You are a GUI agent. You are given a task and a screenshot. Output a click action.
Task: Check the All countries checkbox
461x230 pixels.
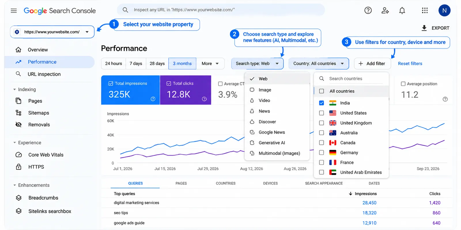pyautogui.click(x=322, y=91)
